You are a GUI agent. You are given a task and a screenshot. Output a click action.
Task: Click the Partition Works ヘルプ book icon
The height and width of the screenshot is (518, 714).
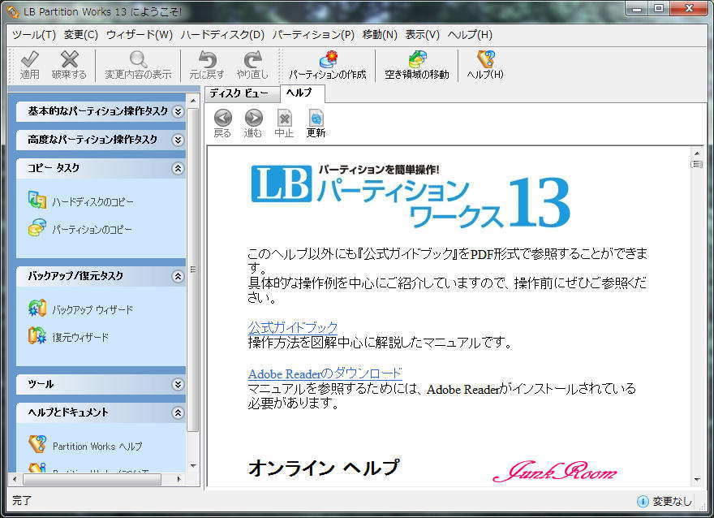pyautogui.click(x=37, y=444)
